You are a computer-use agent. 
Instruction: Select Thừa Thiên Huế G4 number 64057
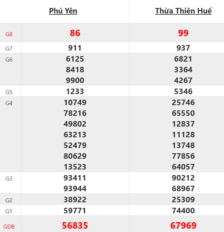(183, 167)
